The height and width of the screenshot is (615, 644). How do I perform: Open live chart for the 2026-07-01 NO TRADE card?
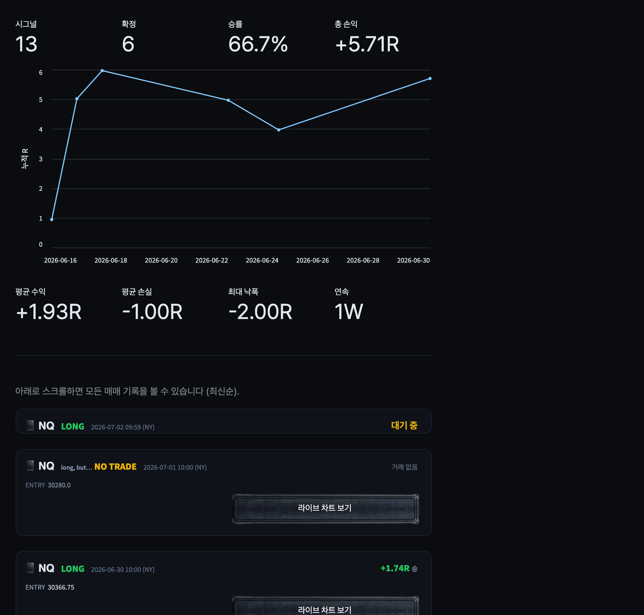pos(325,508)
